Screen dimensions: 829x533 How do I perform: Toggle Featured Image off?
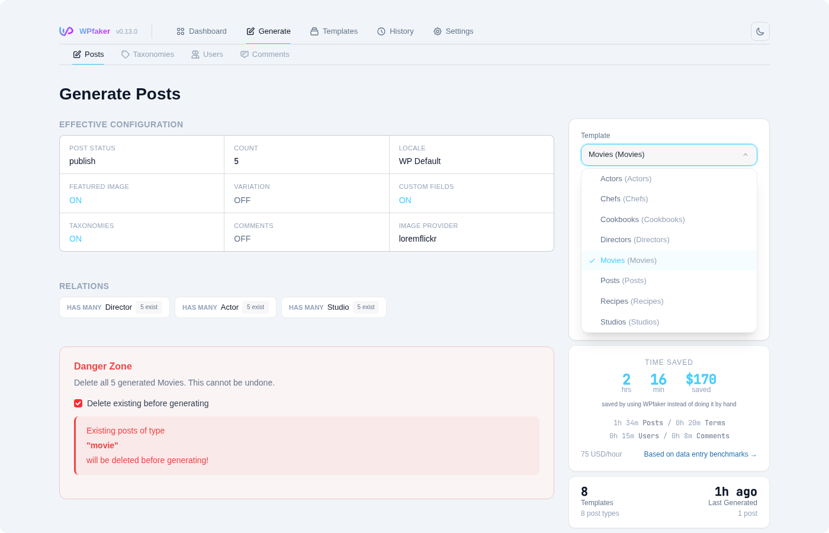click(x=75, y=200)
